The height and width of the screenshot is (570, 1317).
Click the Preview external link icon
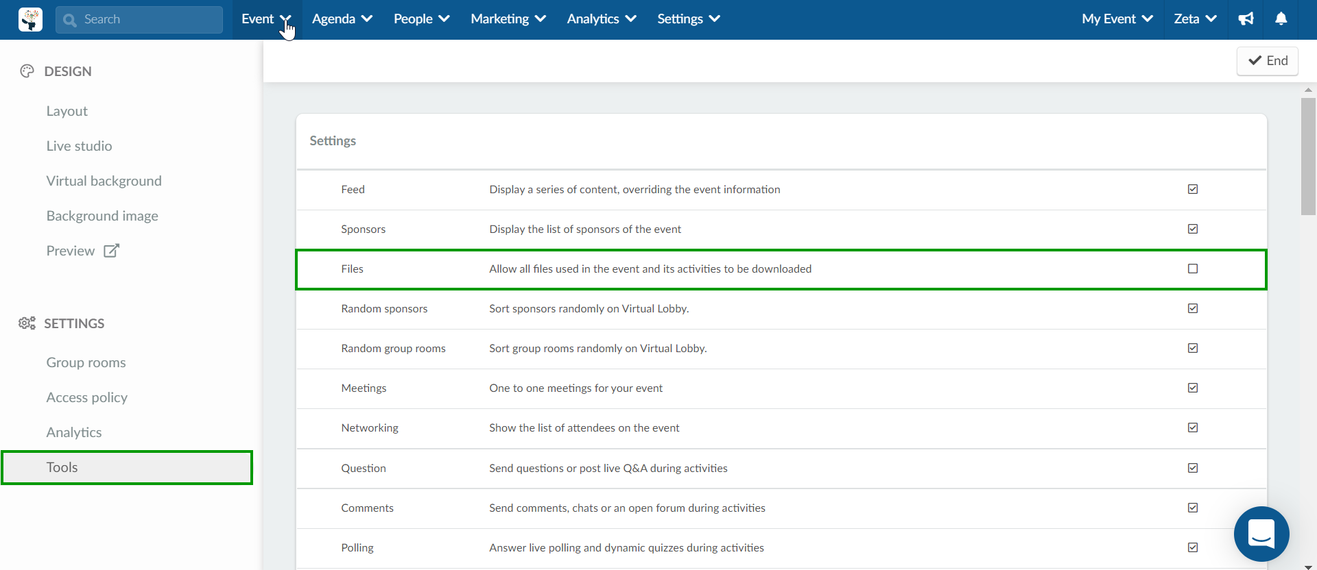tap(111, 251)
